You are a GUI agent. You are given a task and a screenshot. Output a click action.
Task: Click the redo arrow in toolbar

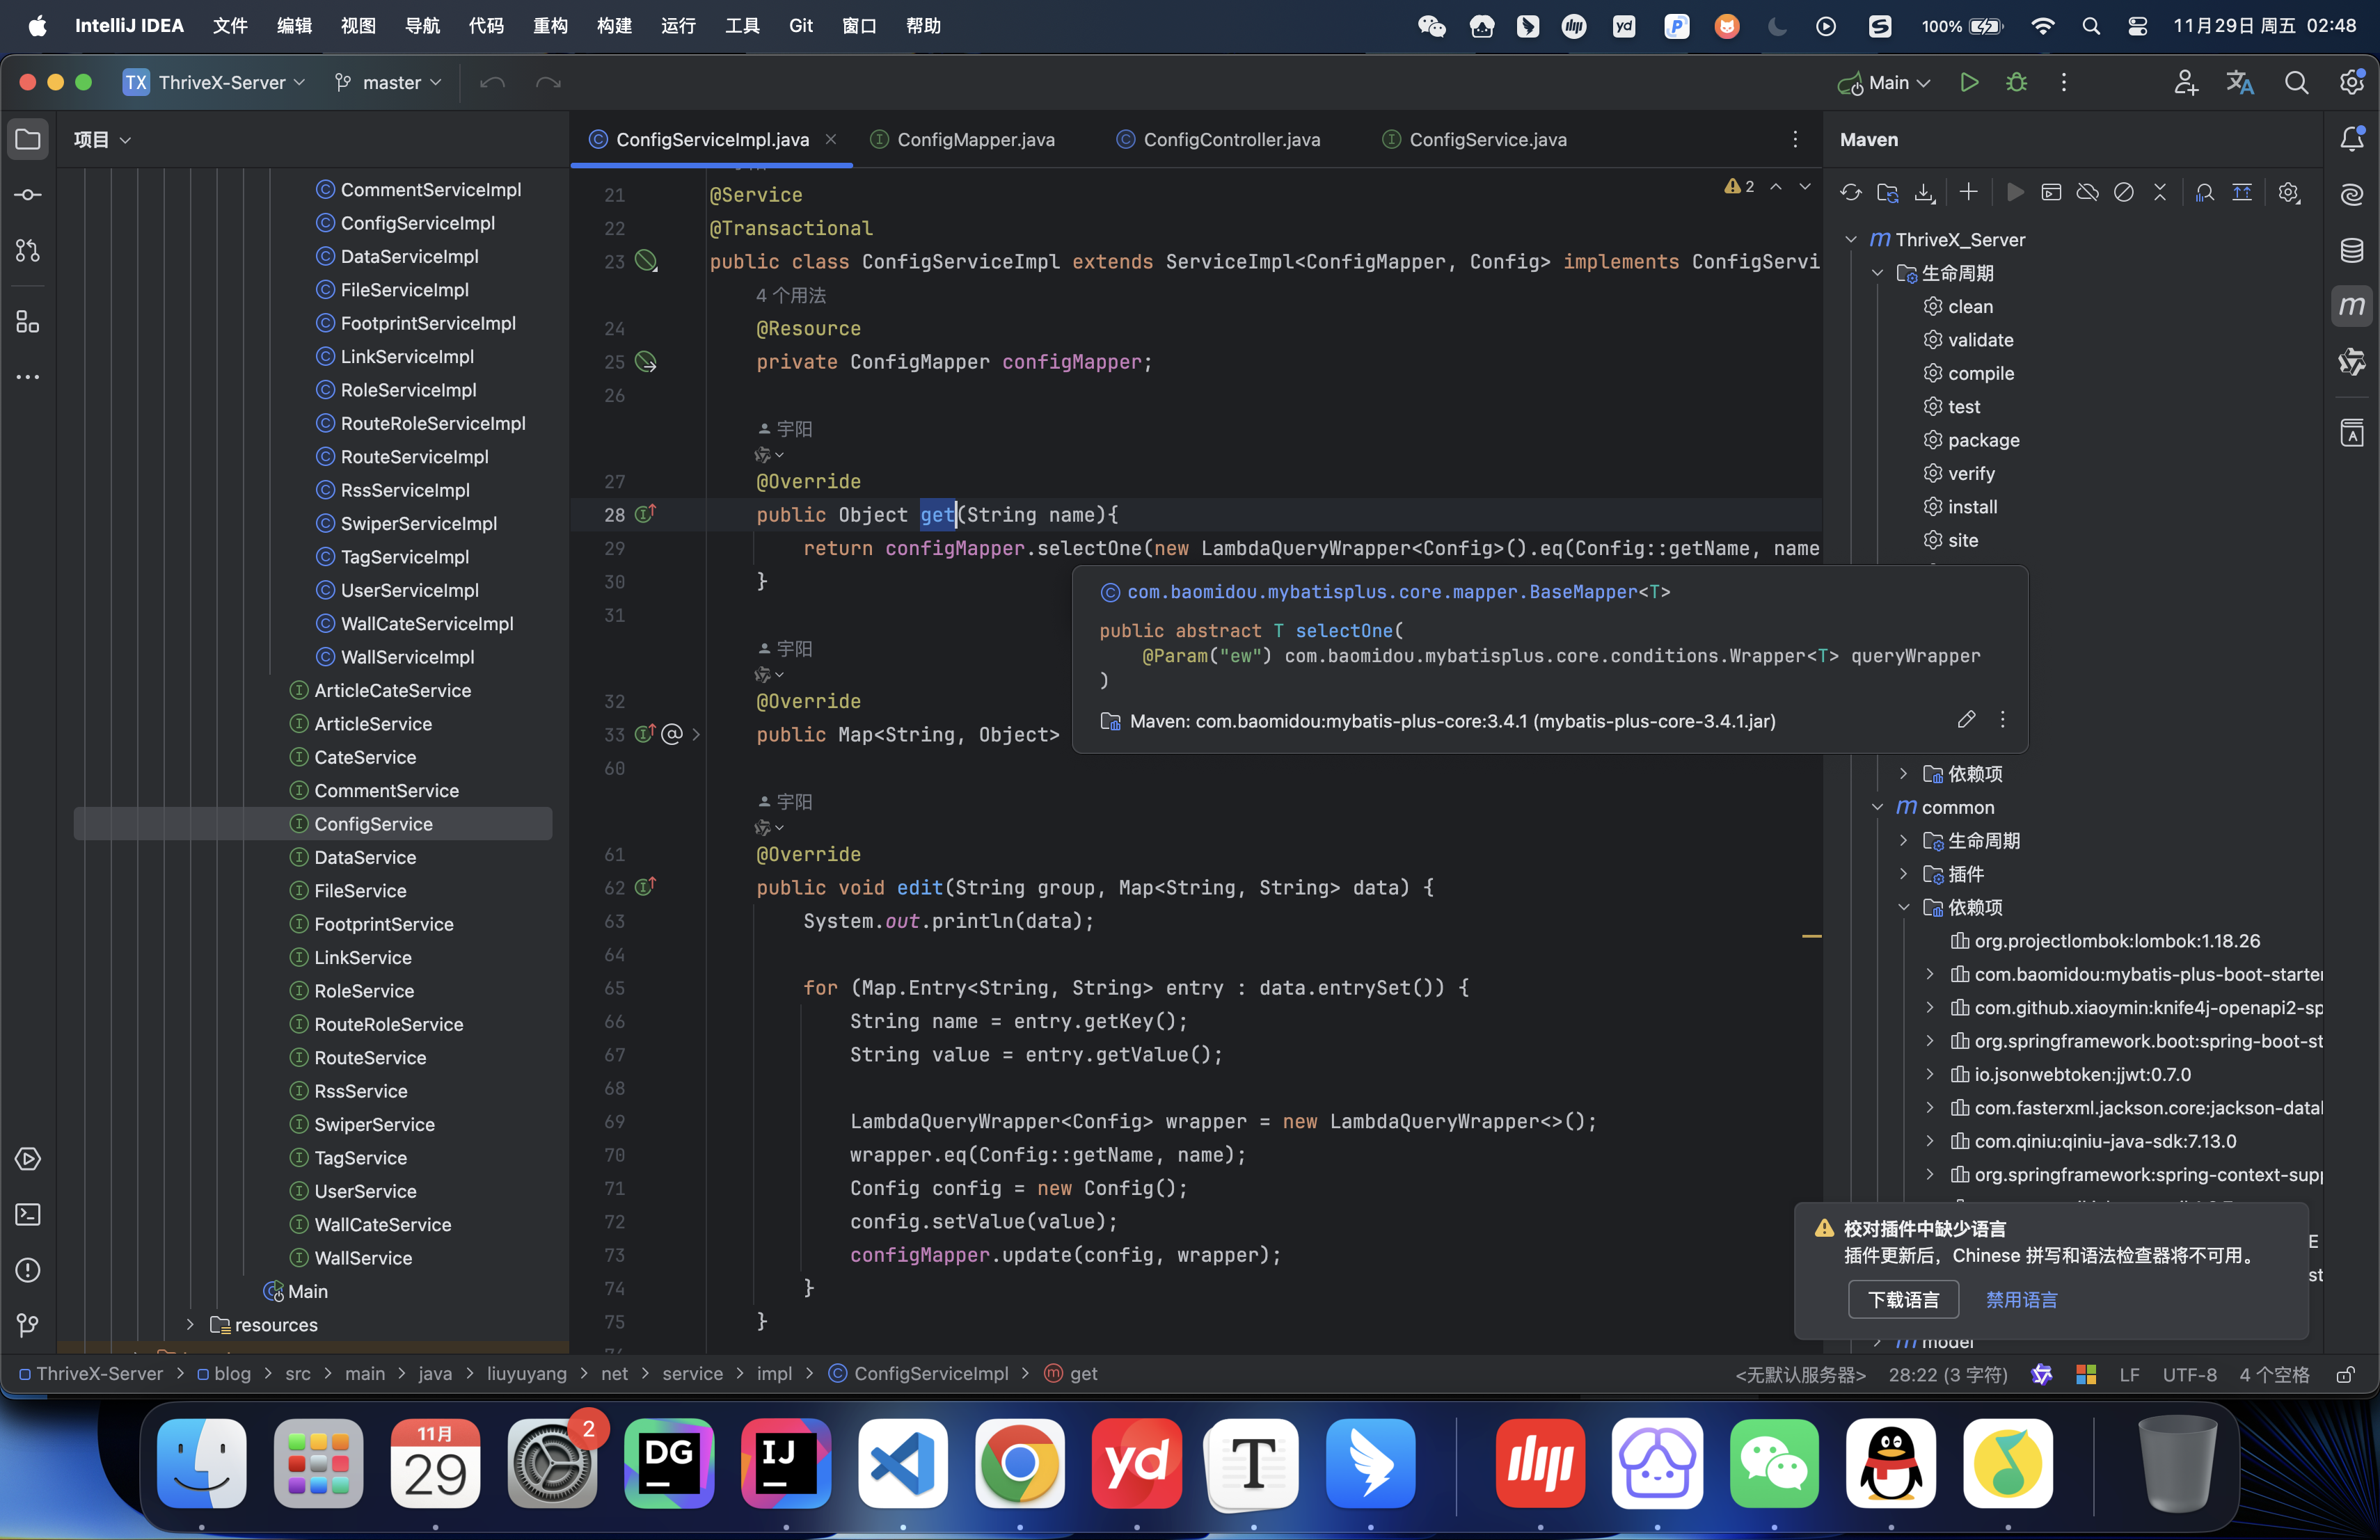click(548, 83)
